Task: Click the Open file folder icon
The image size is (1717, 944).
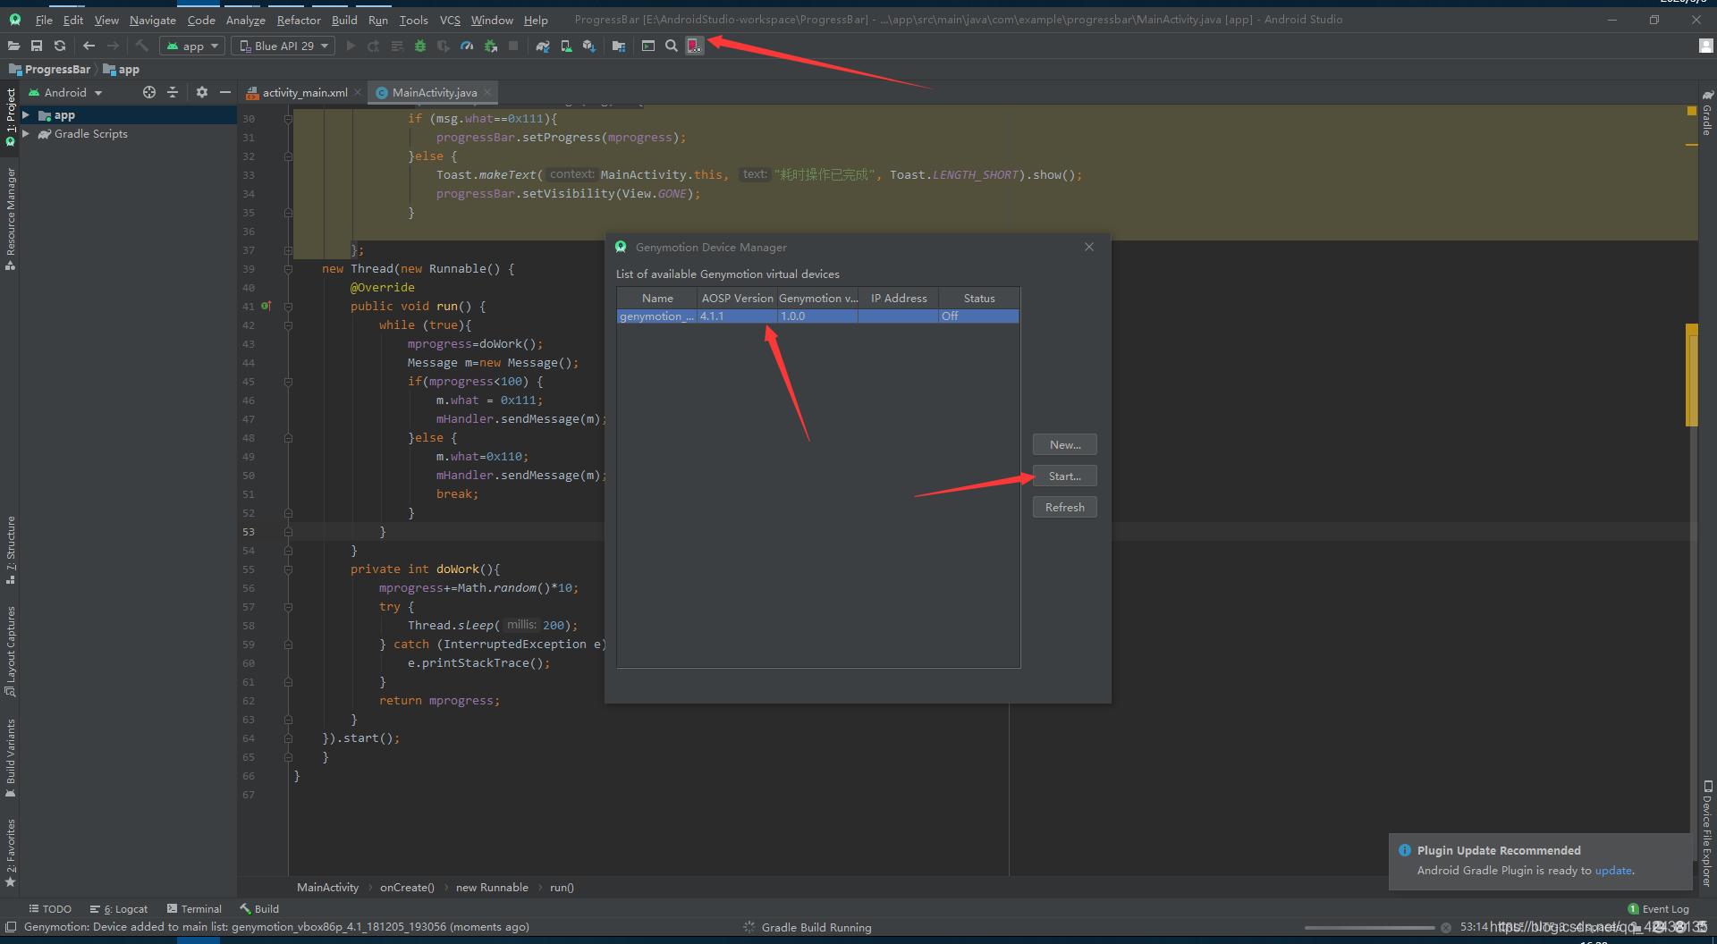Action: tap(13, 46)
